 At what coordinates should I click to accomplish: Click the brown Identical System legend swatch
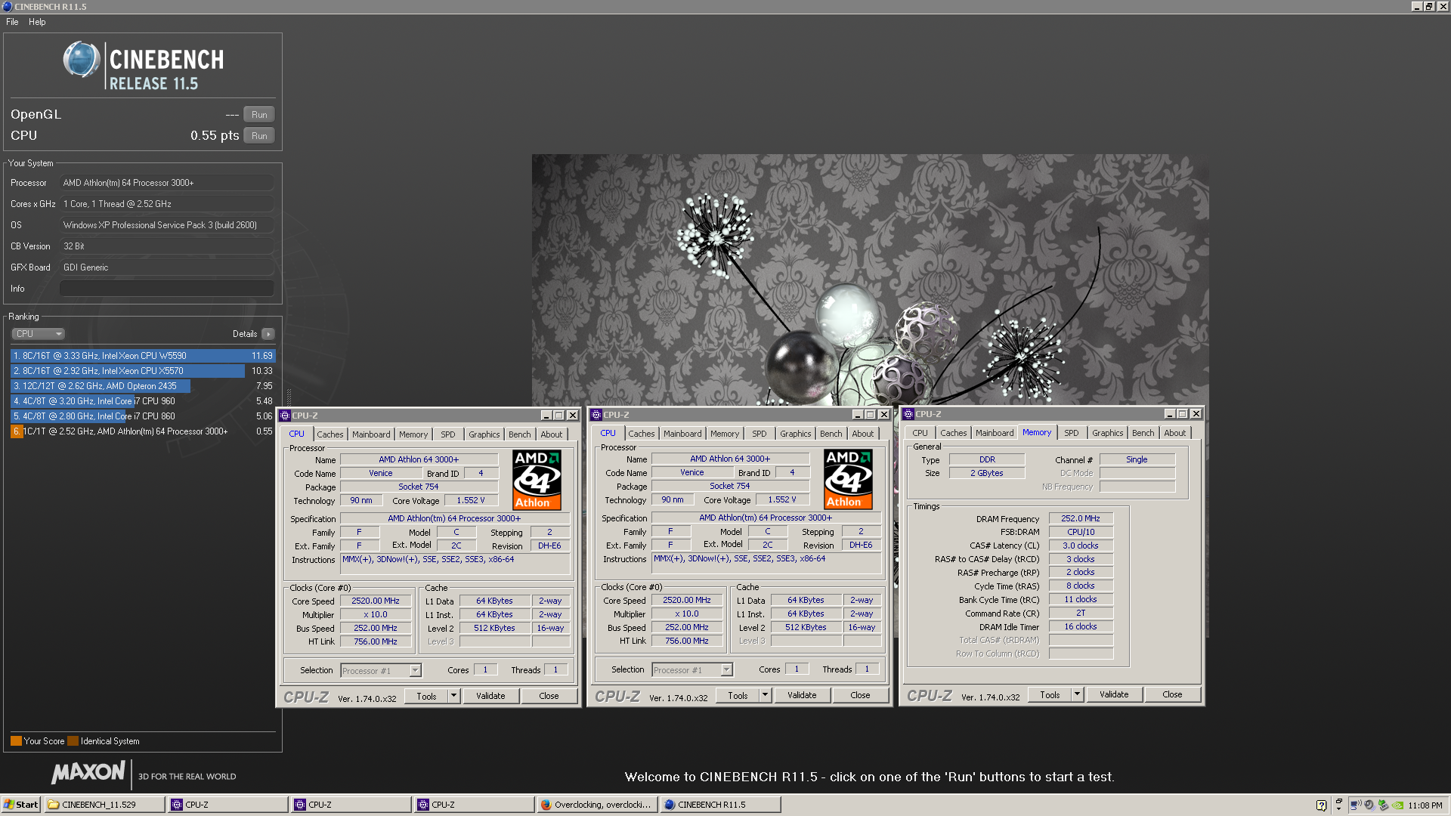click(x=73, y=741)
